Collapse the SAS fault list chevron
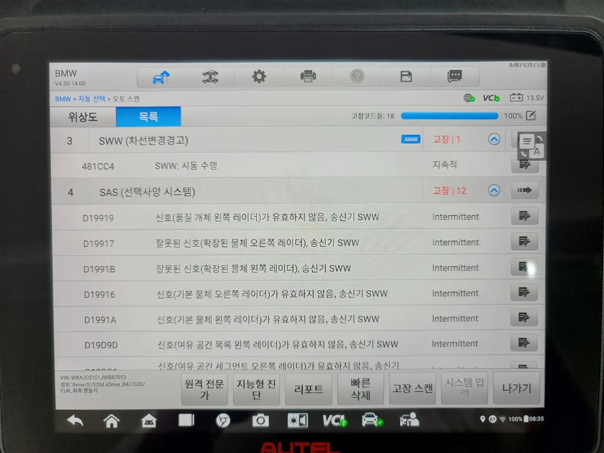This screenshot has height=453, width=604. coord(494,190)
